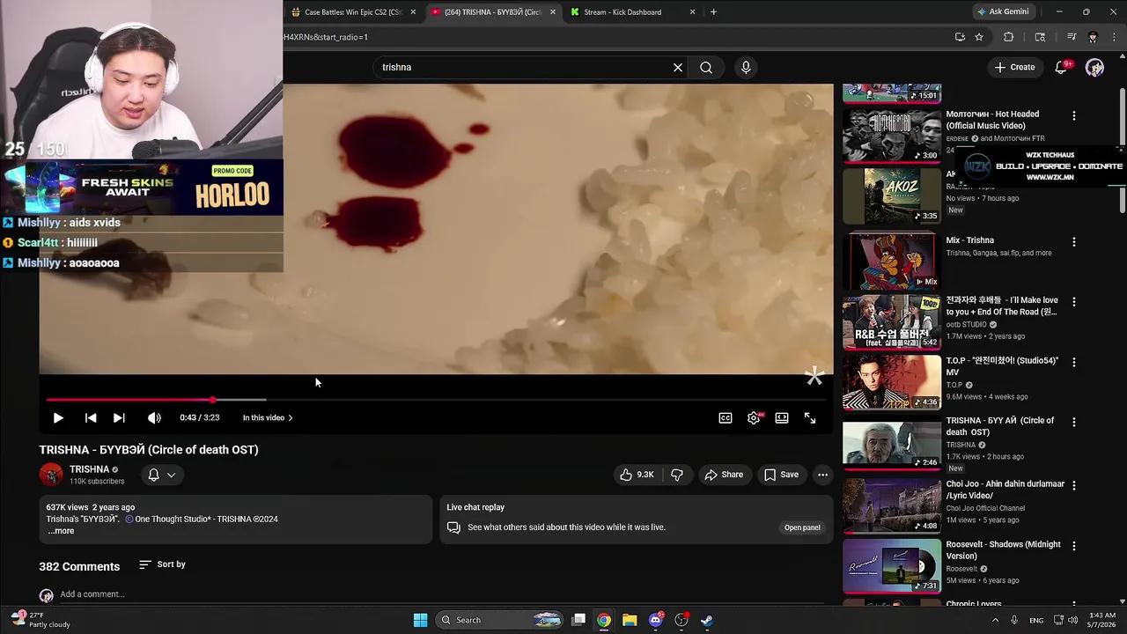Open the TRISHNA channel name link
This screenshot has height=634, width=1127.
(89, 469)
